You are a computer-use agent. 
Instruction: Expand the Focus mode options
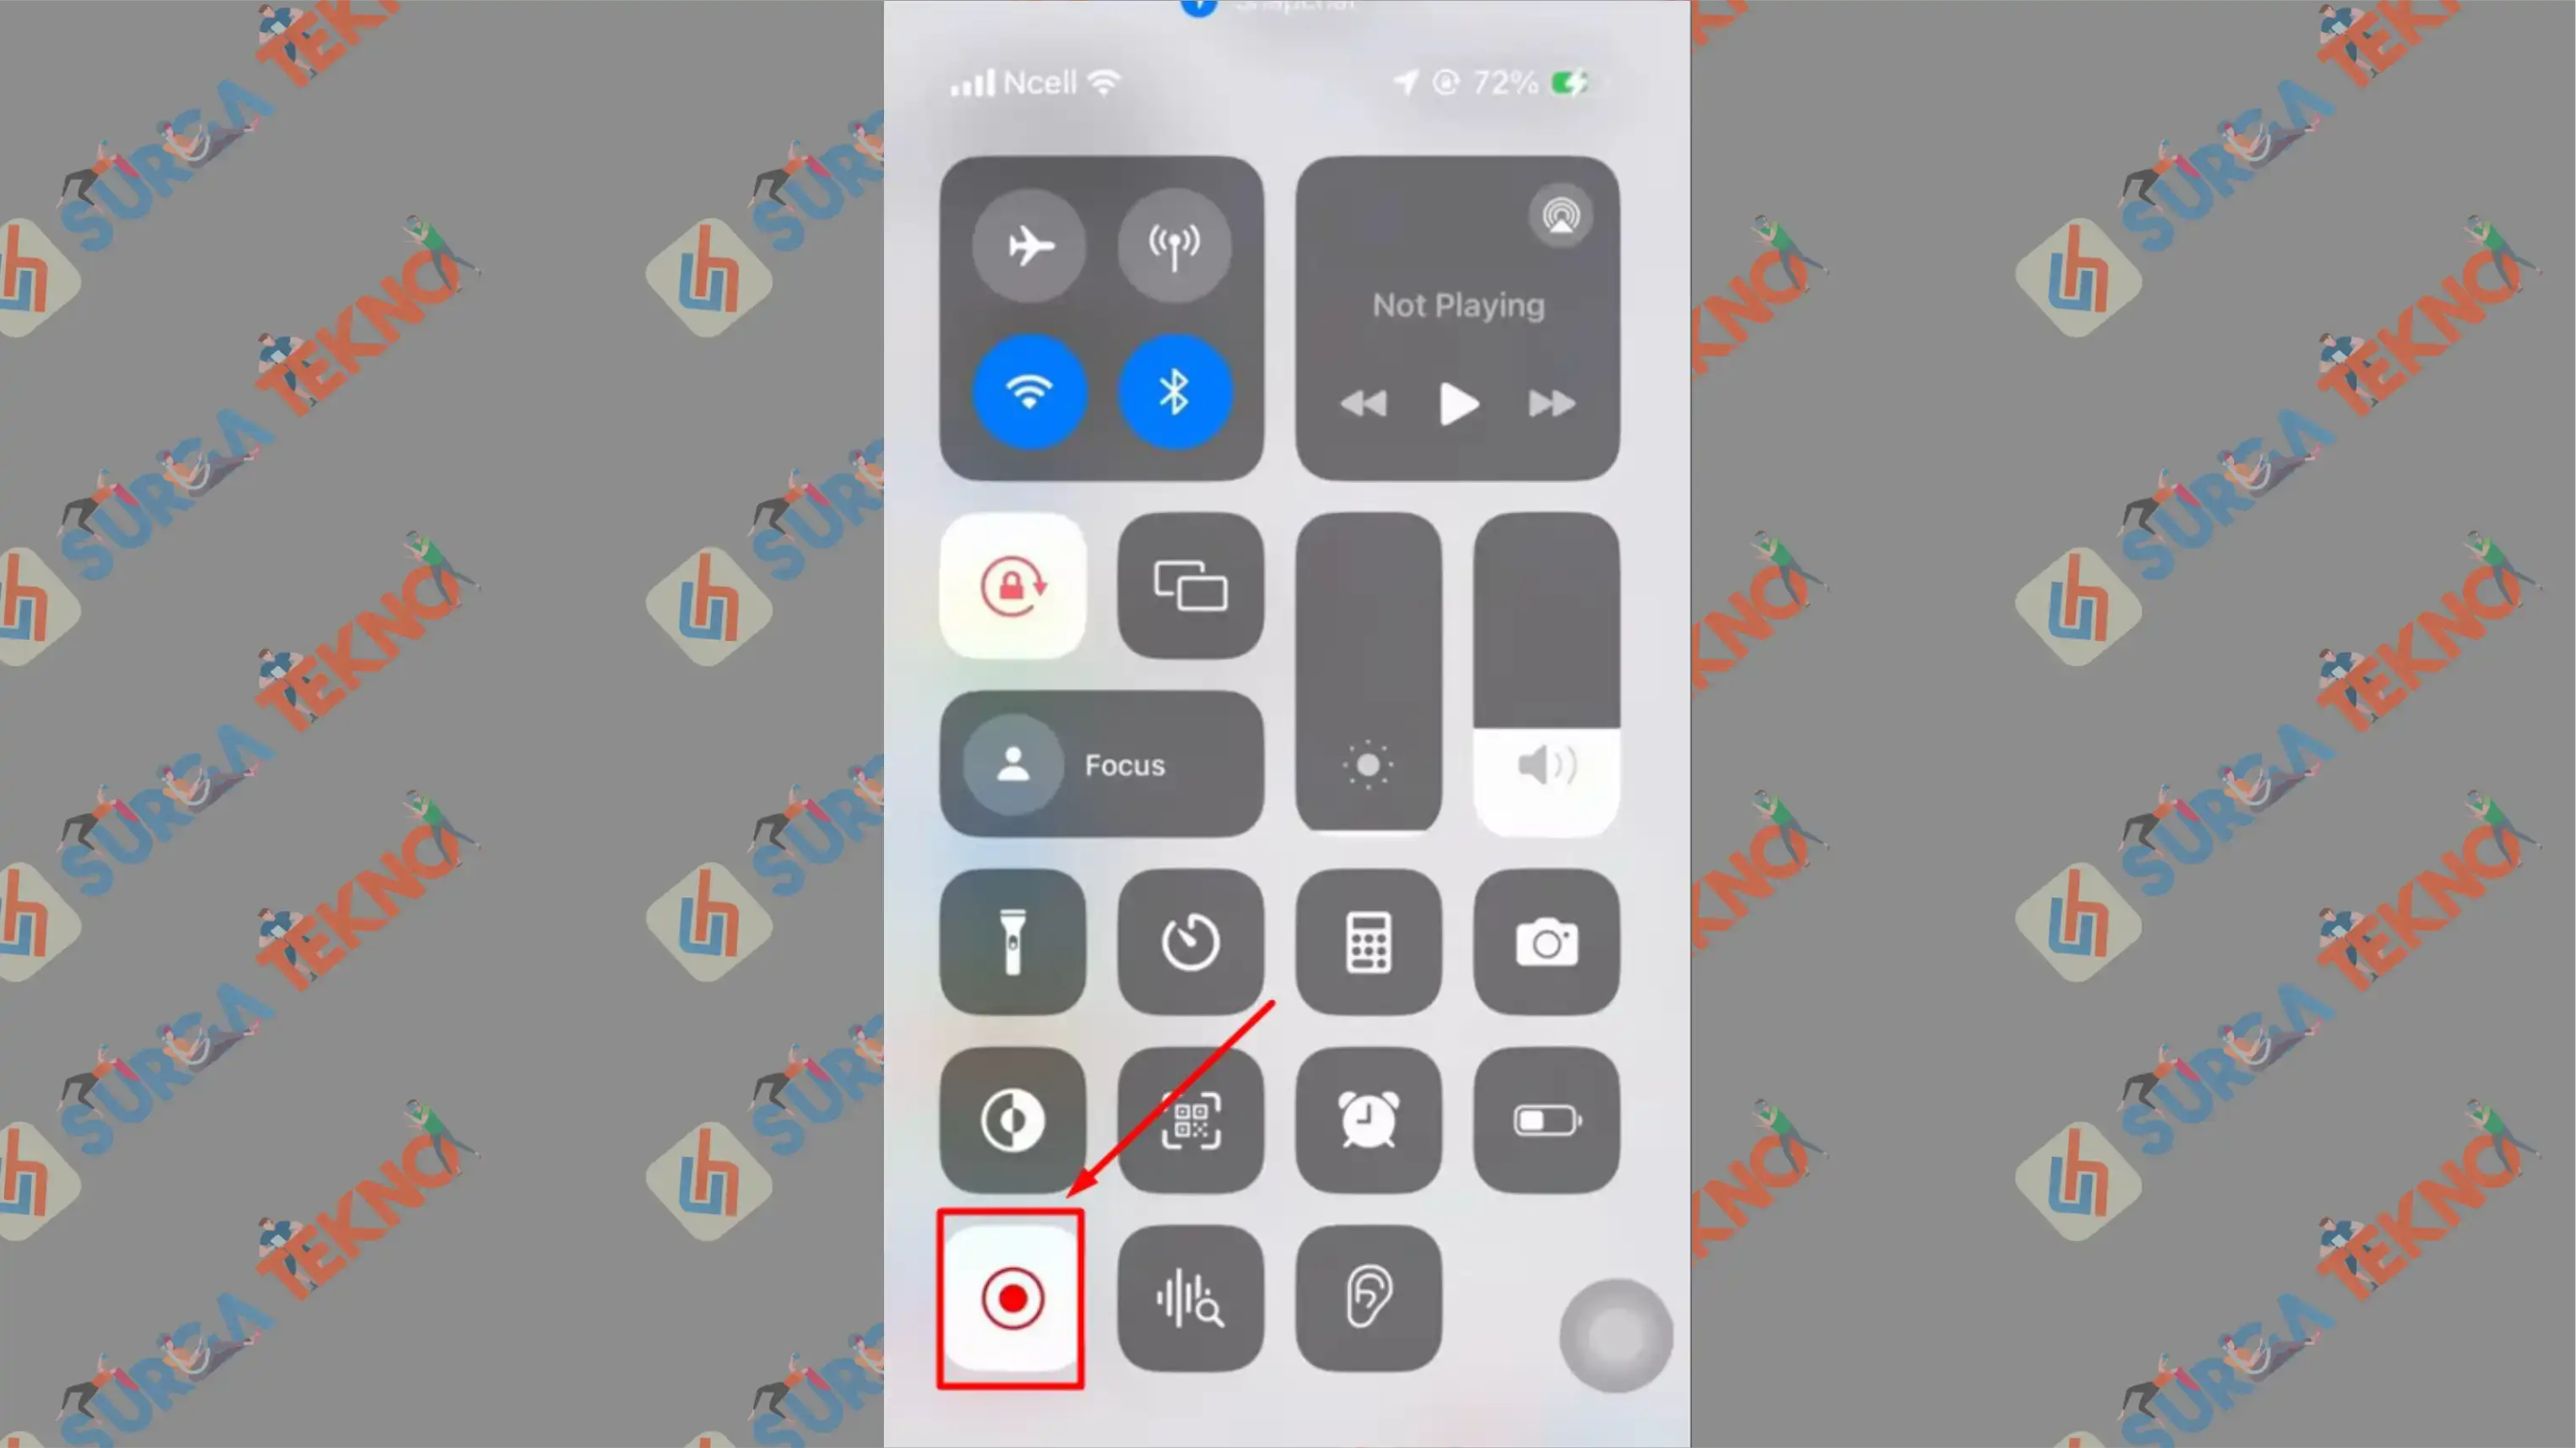[1100, 765]
